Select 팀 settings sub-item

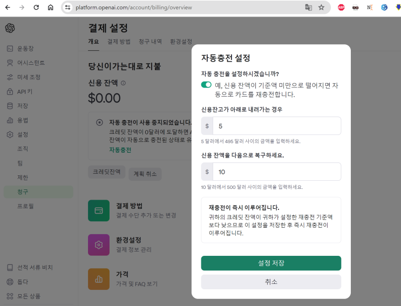tap(20, 163)
